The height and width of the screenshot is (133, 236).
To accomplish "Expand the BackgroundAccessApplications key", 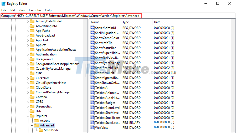I will [x=28, y=64].
